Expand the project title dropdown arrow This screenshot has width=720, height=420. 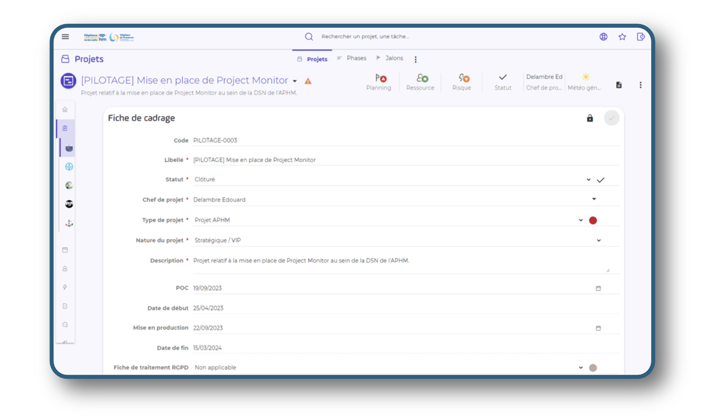[x=295, y=81]
